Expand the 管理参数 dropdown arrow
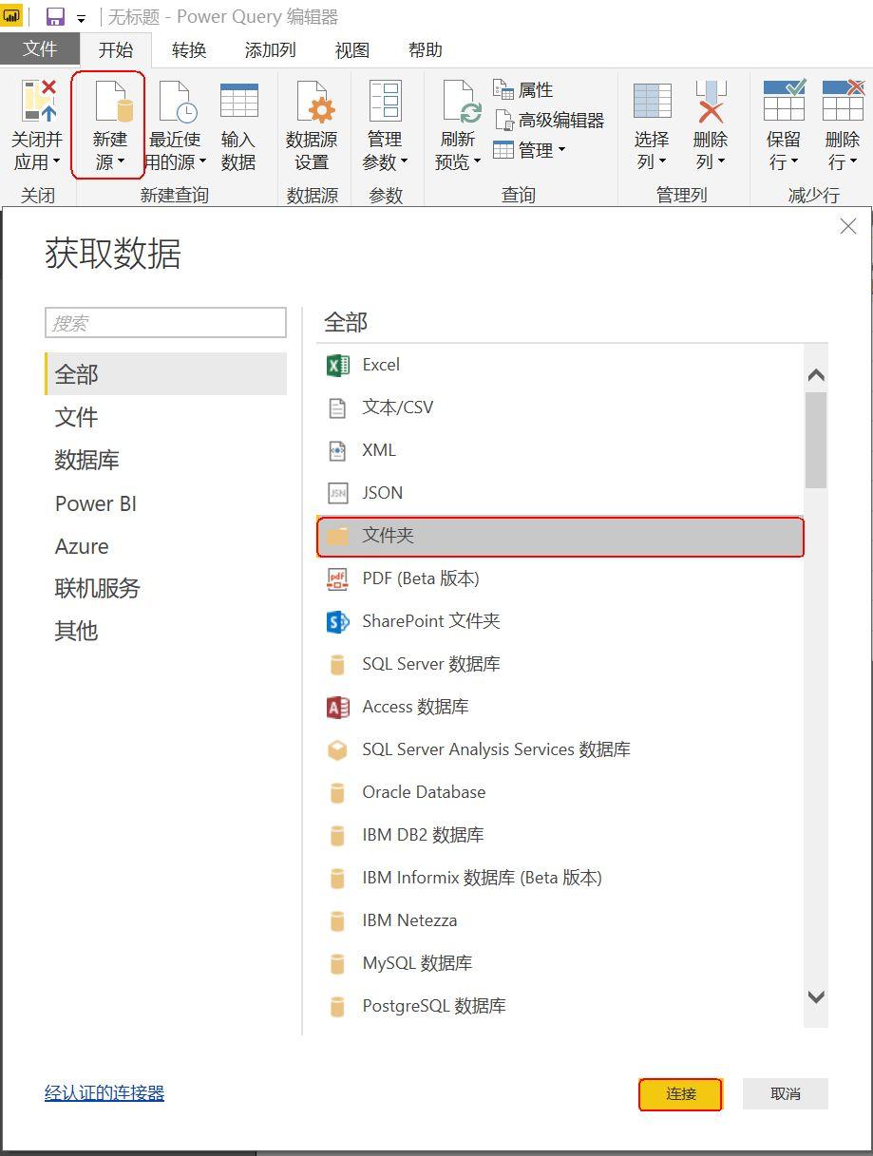The image size is (873, 1156). 404,162
